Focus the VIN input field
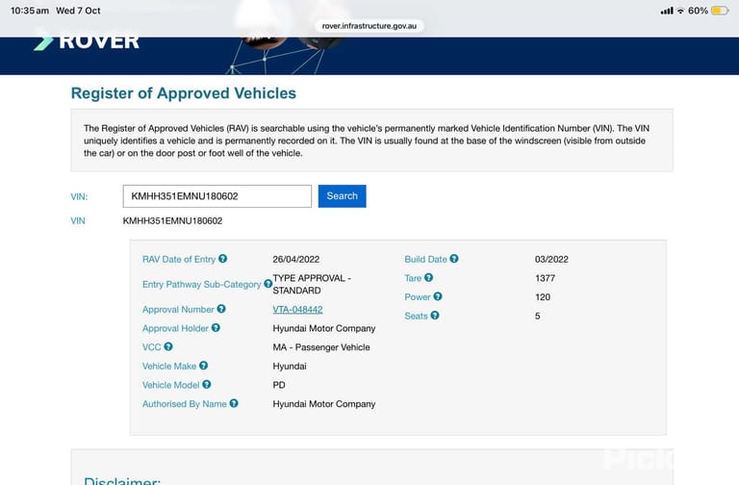 point(217,196)
